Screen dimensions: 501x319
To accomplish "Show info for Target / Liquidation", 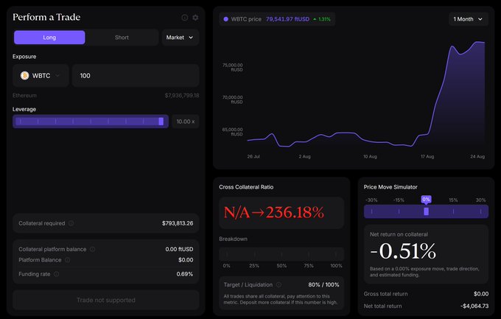I will (278, 284).
